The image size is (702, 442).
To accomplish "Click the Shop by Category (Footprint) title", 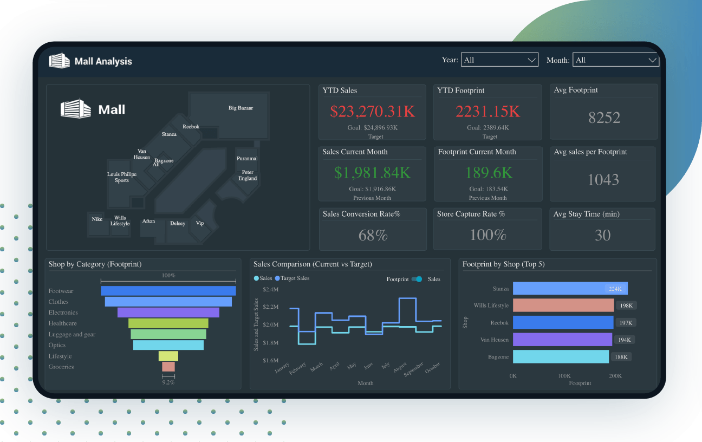I will coord(95,264).
